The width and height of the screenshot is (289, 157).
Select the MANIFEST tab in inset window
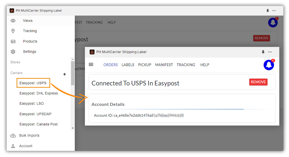point(164,65)
